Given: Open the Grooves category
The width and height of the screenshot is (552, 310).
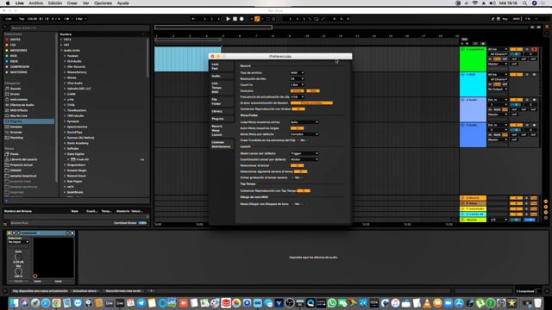Looking at the screenshot, I should click(16, 132).
